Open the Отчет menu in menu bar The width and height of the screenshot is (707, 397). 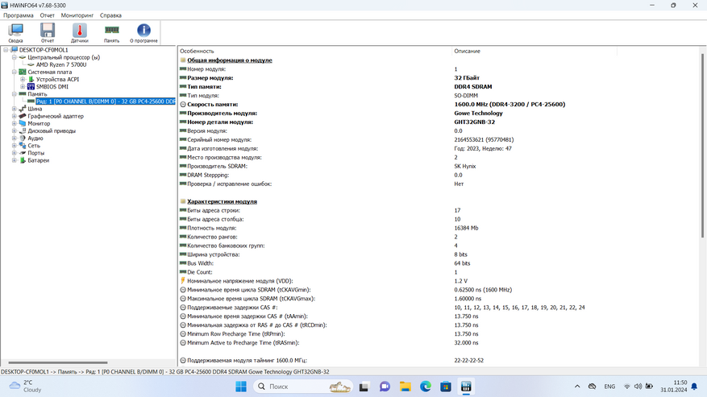(47, 15)
